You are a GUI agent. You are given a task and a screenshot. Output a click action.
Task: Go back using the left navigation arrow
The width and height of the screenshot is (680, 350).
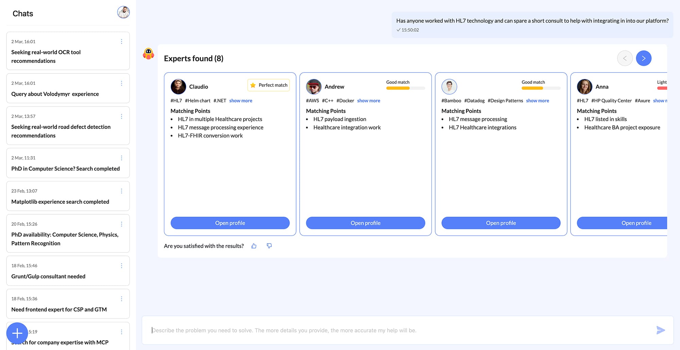(625, 58)
